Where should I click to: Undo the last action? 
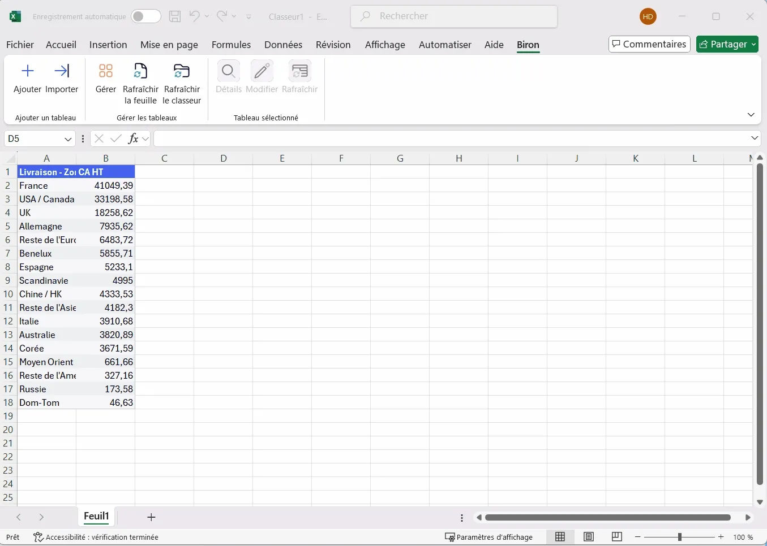(194, 16)
